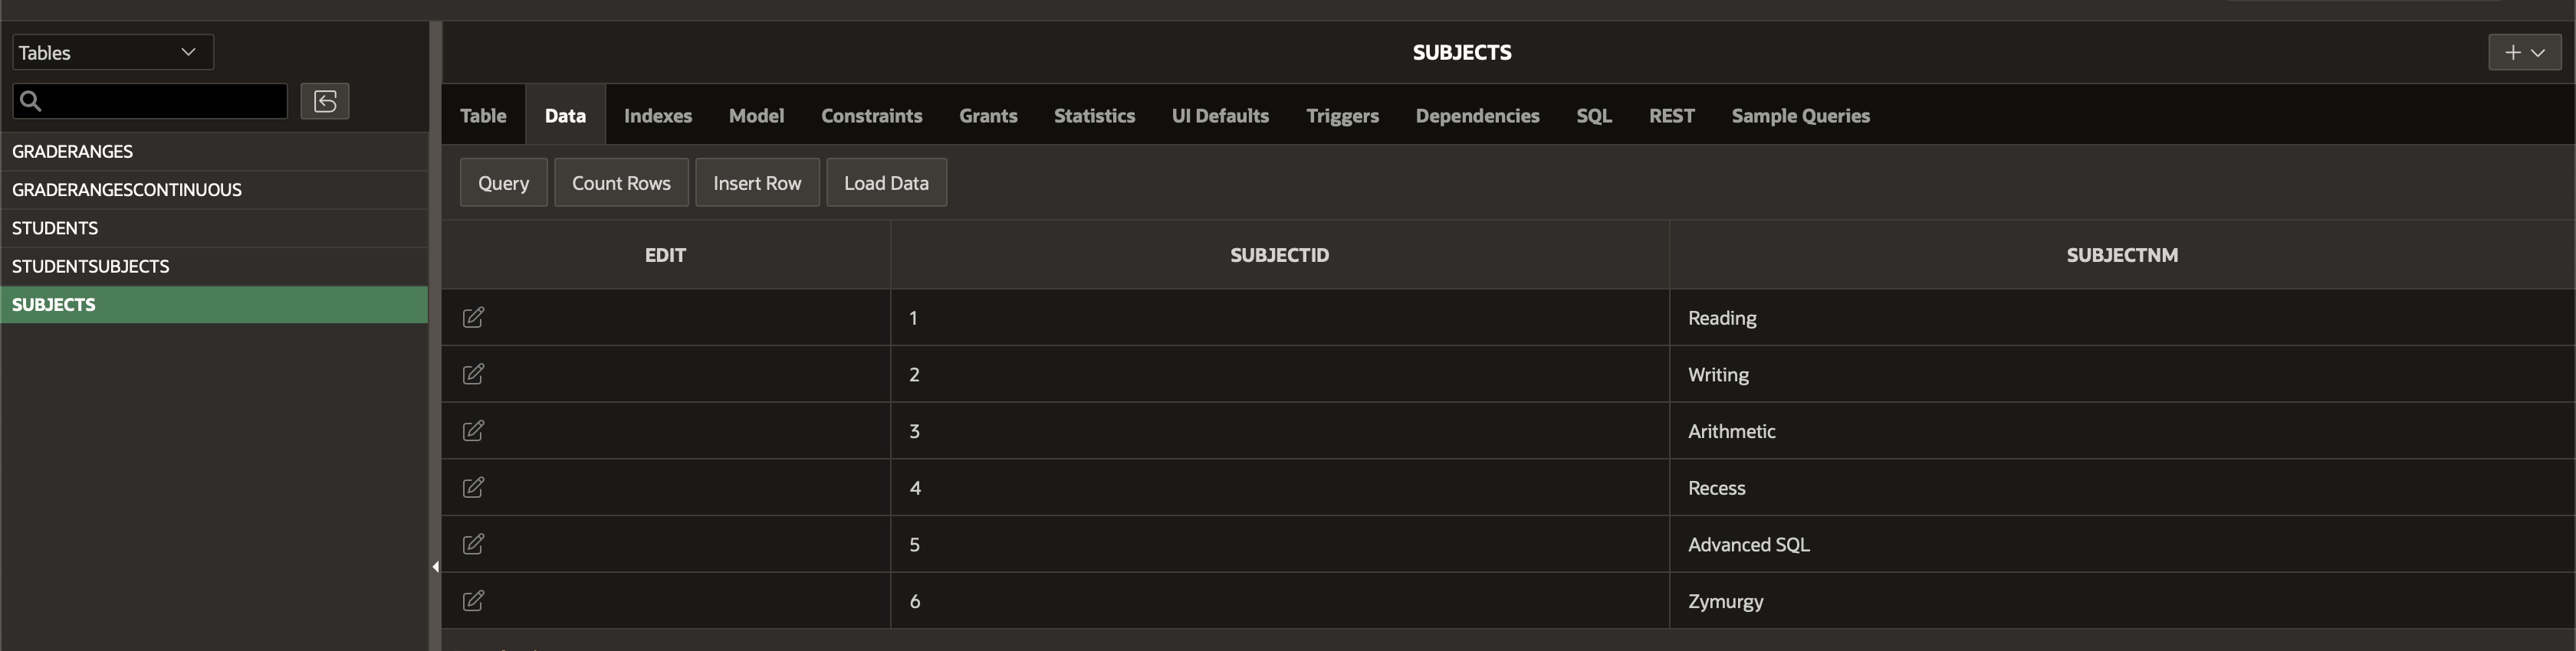Click the Load Data button
This screenshot has width=2576, height=651.
coord(886,183)
